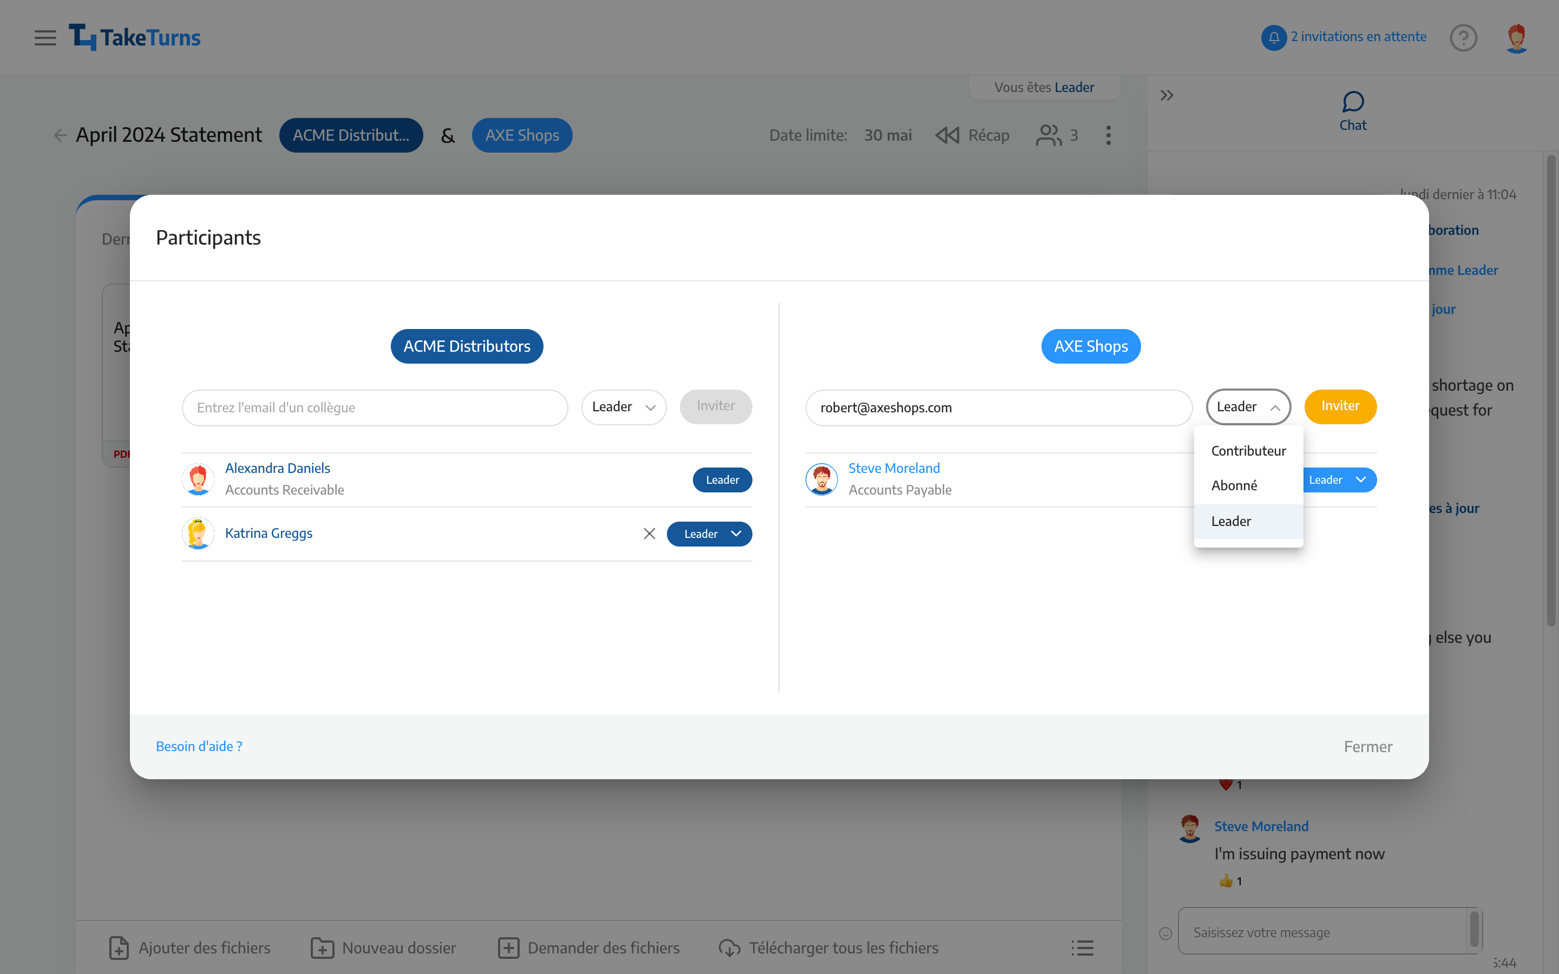Viewport: 1559px width, 974px height.
Task: Click Alexandra Daniels name link
Action: pyautogui.click(x=278, y=468)
